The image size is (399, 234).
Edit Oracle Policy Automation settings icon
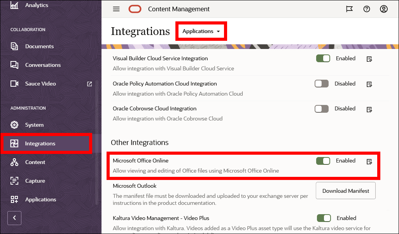pos(369,84)
